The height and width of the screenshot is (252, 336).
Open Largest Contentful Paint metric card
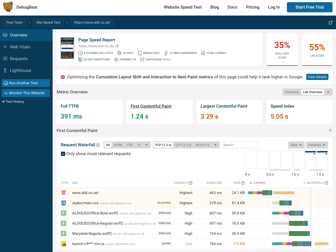(229, 112)
